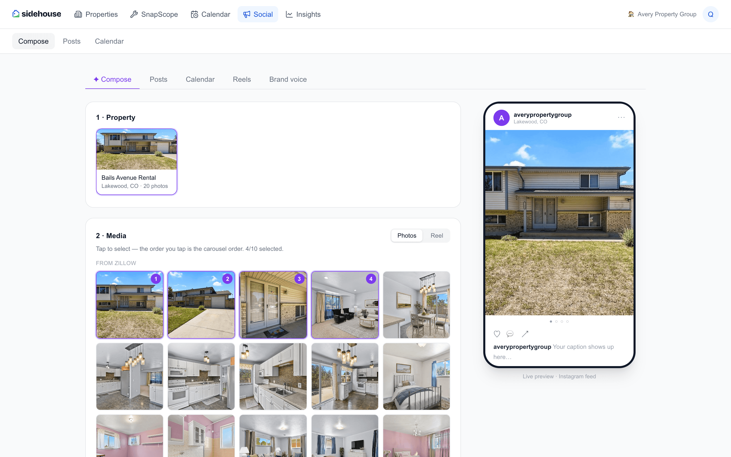Select the kitchen sink photo
This screenshot has width=731, height=457.
273,376
